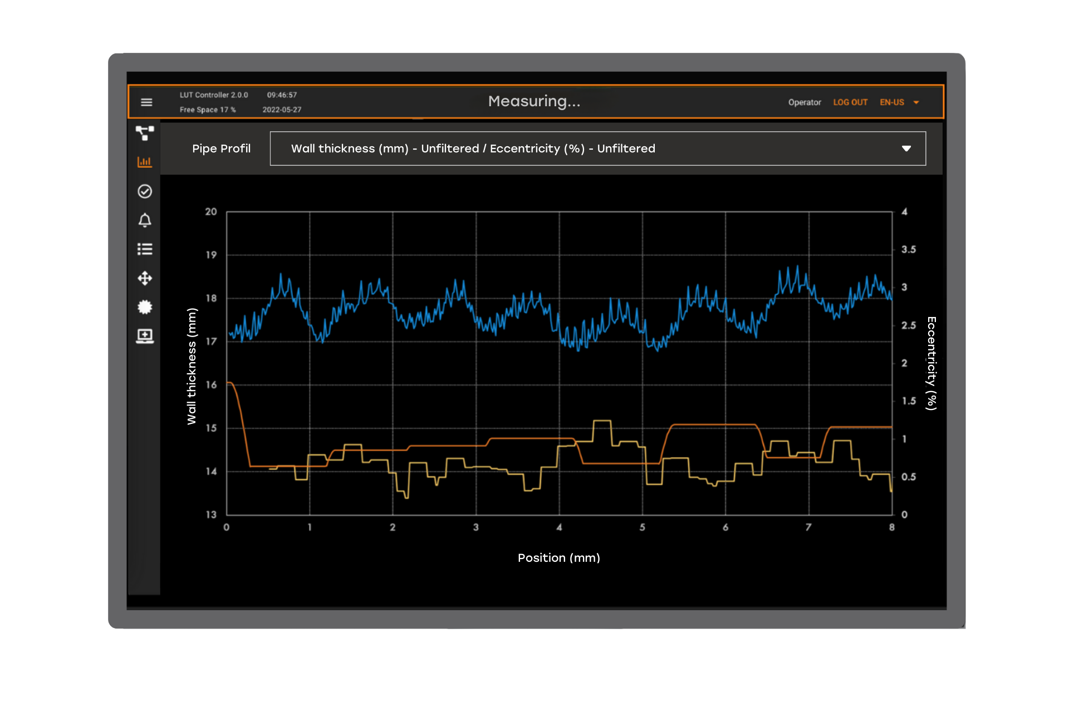
Task: Select the bar chart view icon
Action: (145, 162)
